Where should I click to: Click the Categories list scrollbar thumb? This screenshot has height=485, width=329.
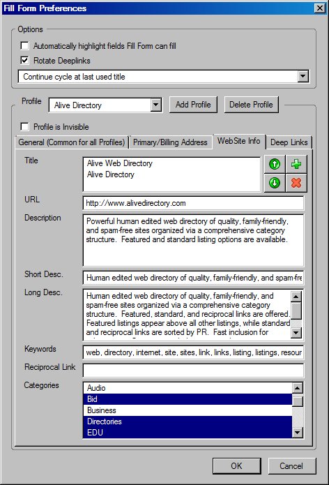click(x=298, y=401)
